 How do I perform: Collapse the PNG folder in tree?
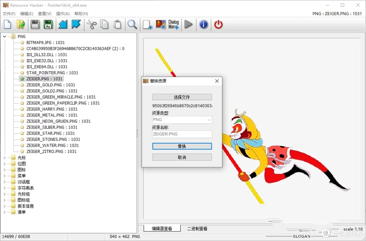pos(5,37)
